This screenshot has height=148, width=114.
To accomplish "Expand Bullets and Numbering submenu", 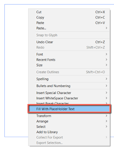I will [x=69, y=86].
